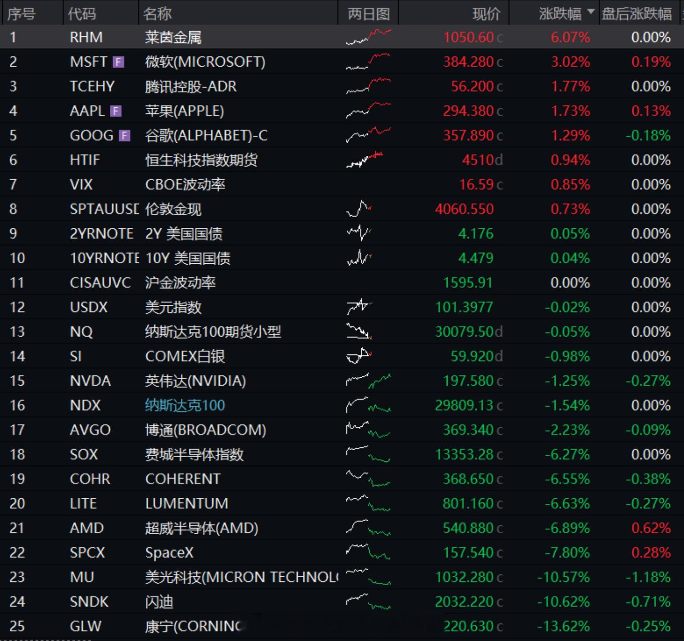Open the GOOG two-day mini chart

(368, 135)
